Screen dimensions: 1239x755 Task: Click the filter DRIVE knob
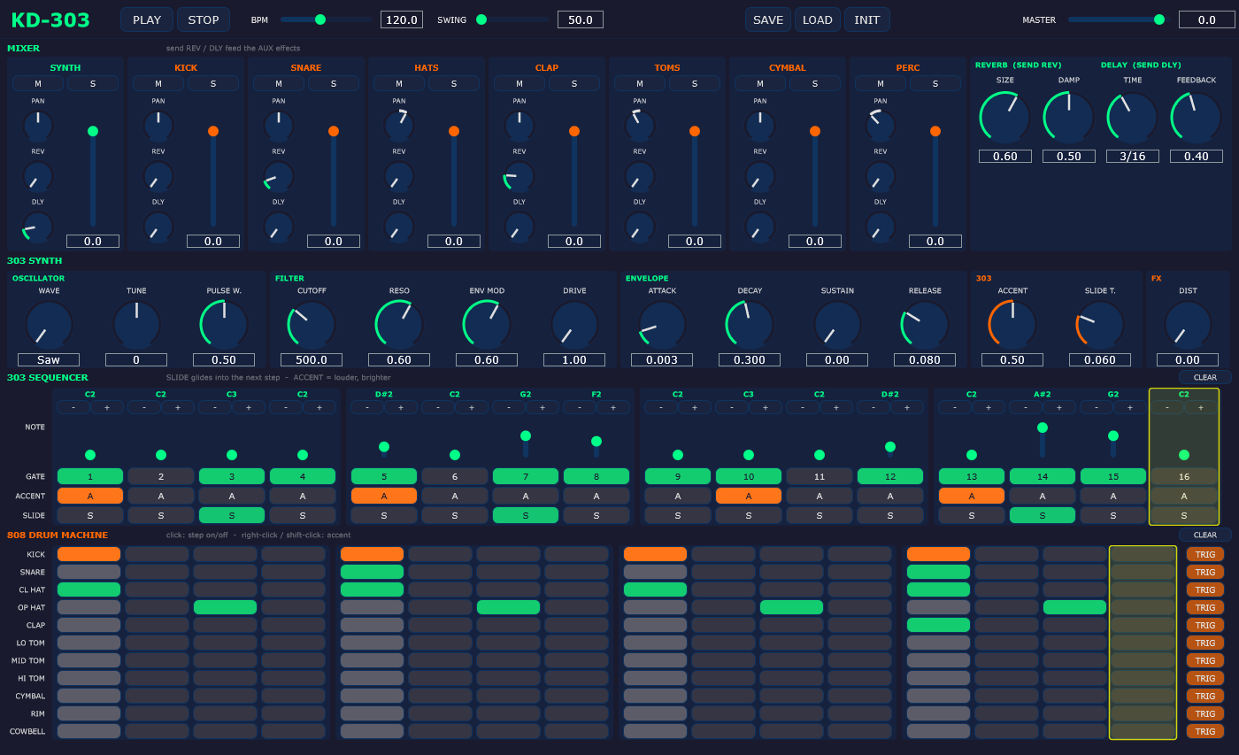[574, 324]
